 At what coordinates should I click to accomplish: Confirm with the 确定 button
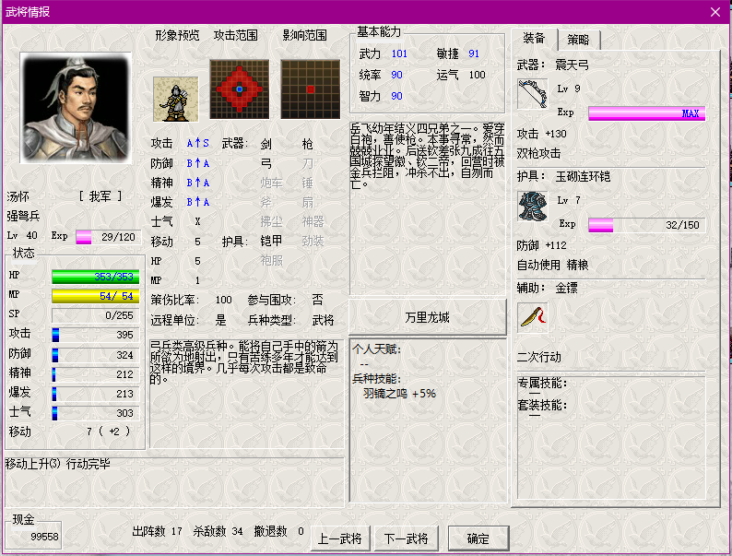click(x=478, y=538)
